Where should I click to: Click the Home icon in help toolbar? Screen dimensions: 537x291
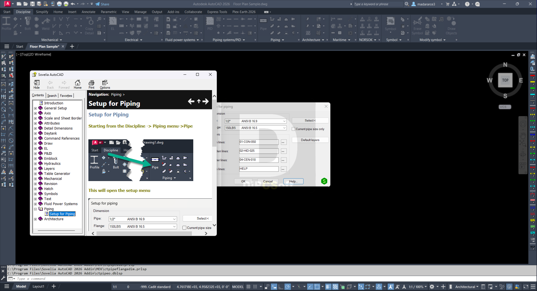point(77,84)
